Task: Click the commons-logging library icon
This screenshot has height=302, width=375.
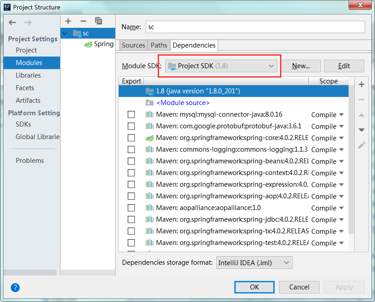Action: pos(150,149)
